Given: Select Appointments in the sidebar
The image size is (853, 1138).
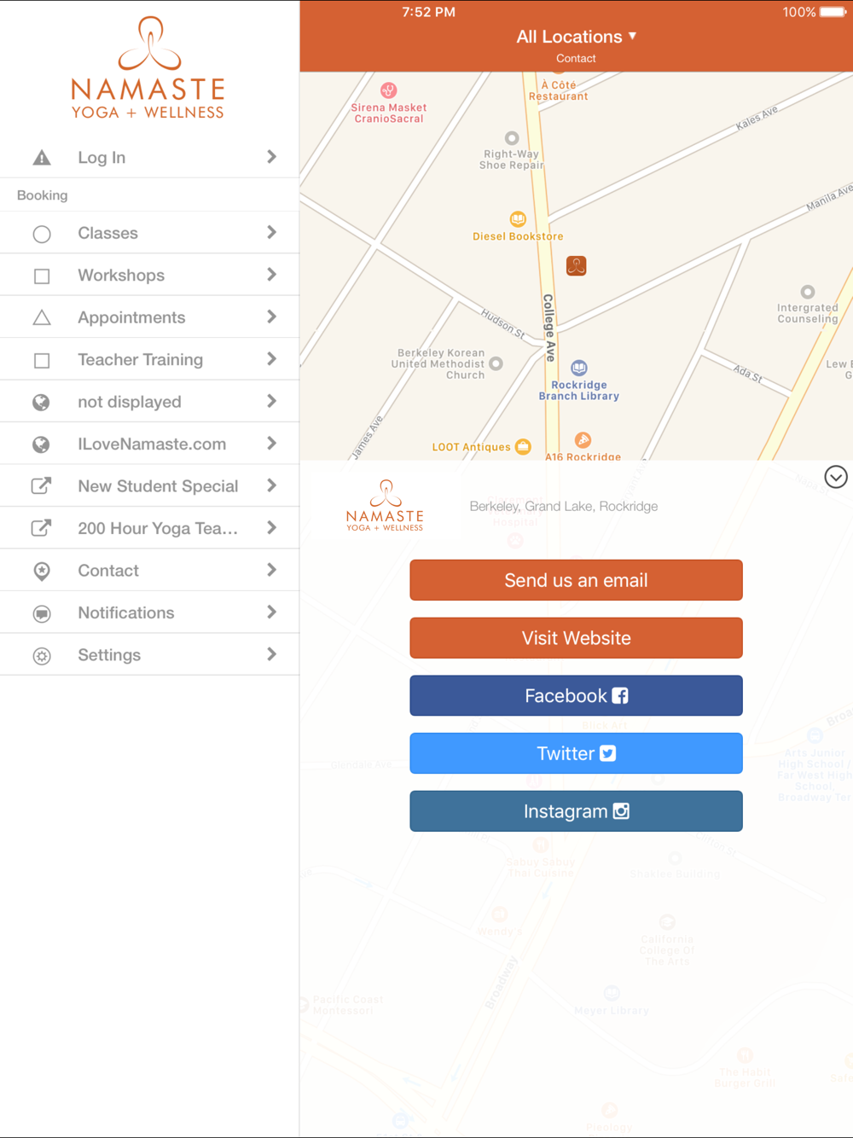Looking at the screenshot, I should (149, 317).
